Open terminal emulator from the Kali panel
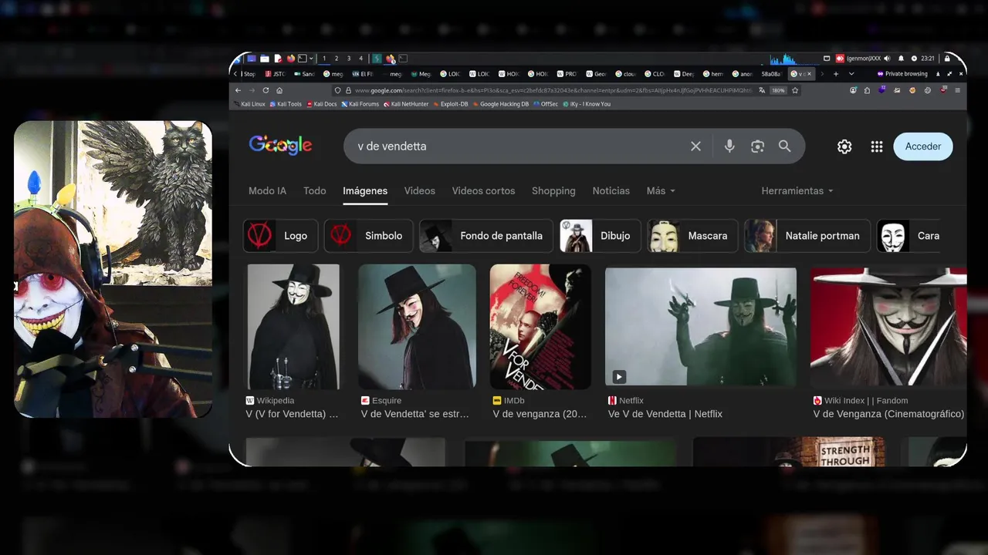This screenshot has height=555, width=988. [x=302, y=59]
